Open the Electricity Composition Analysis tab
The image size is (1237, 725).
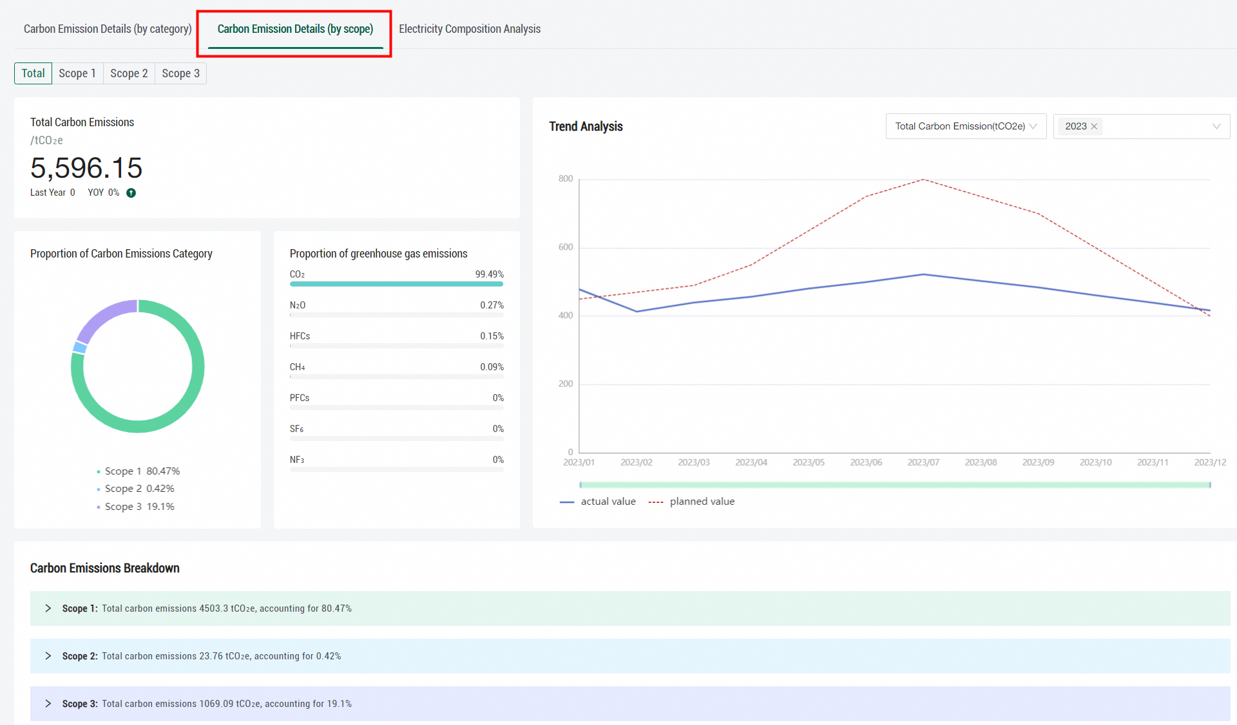coord(469,29)
